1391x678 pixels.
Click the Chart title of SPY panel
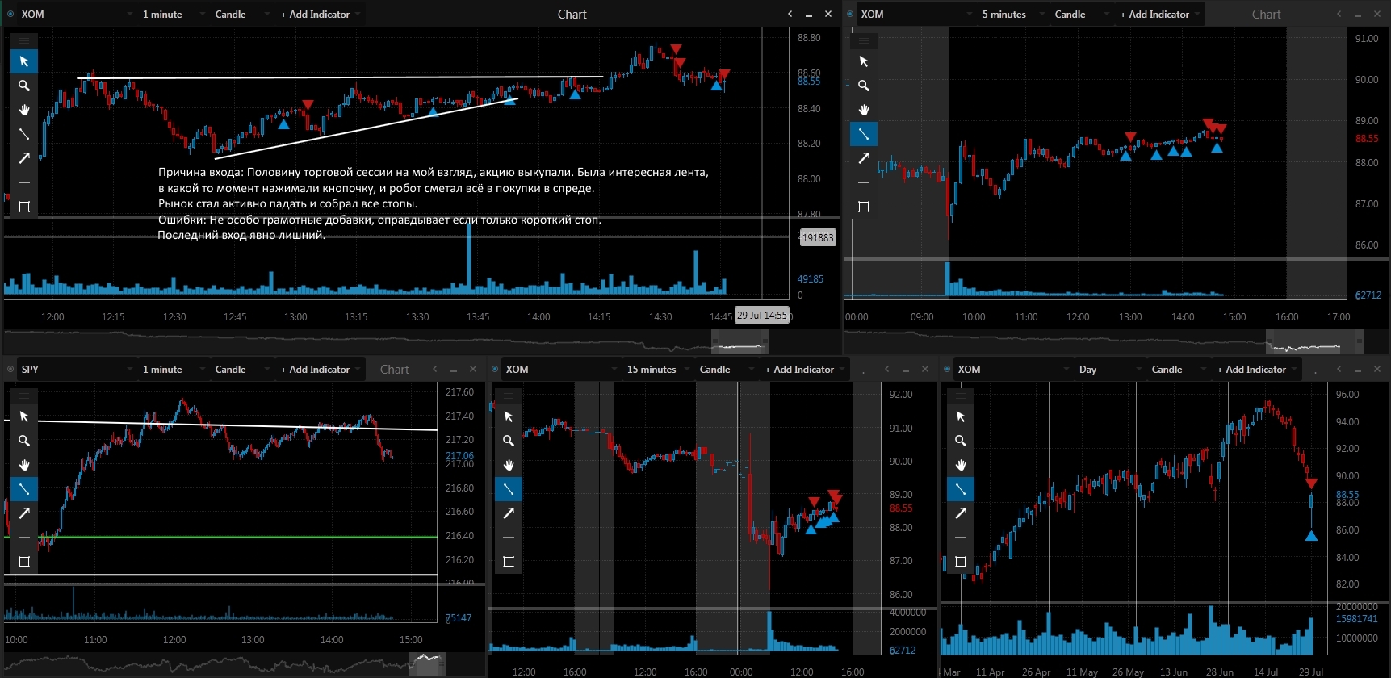coord(394,369)
